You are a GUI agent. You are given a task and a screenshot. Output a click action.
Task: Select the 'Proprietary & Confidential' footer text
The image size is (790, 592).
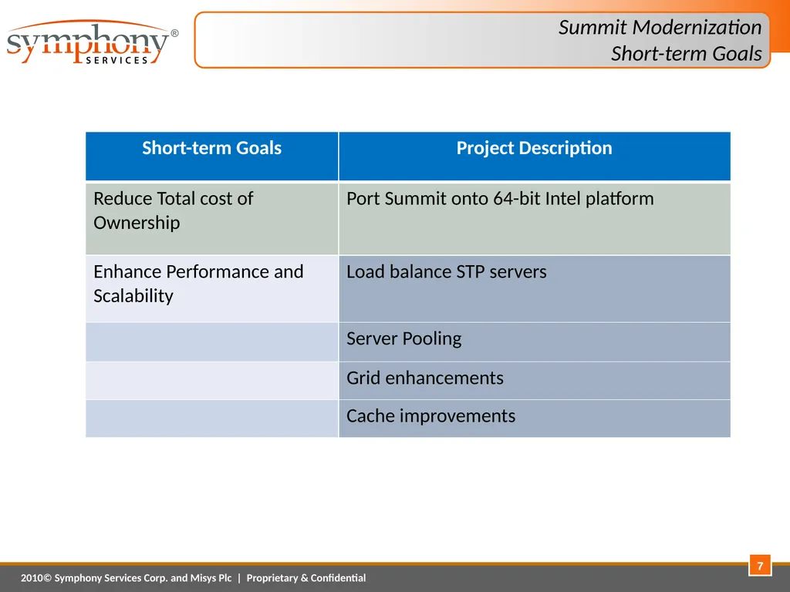point(306,578)
